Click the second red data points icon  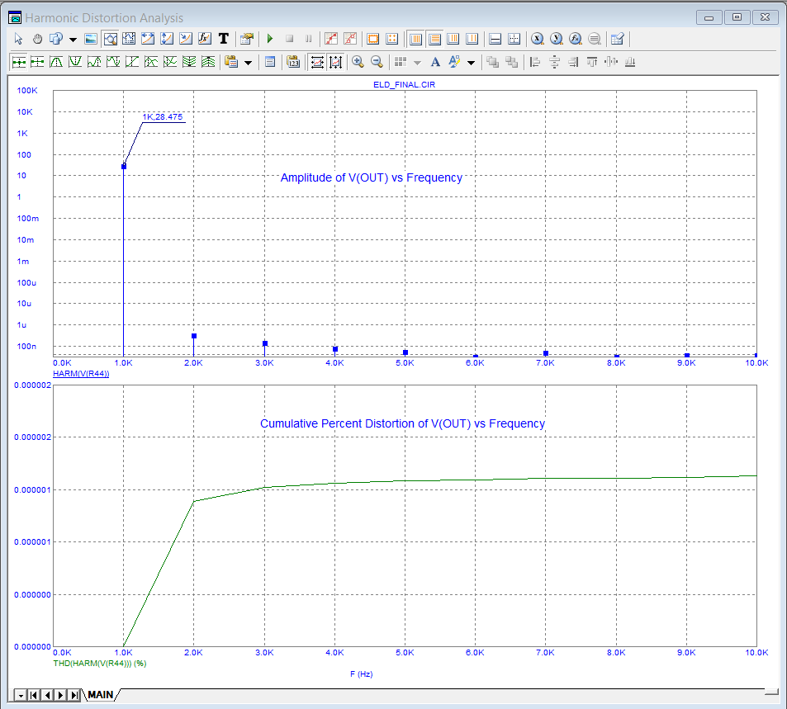pos(350,39)
